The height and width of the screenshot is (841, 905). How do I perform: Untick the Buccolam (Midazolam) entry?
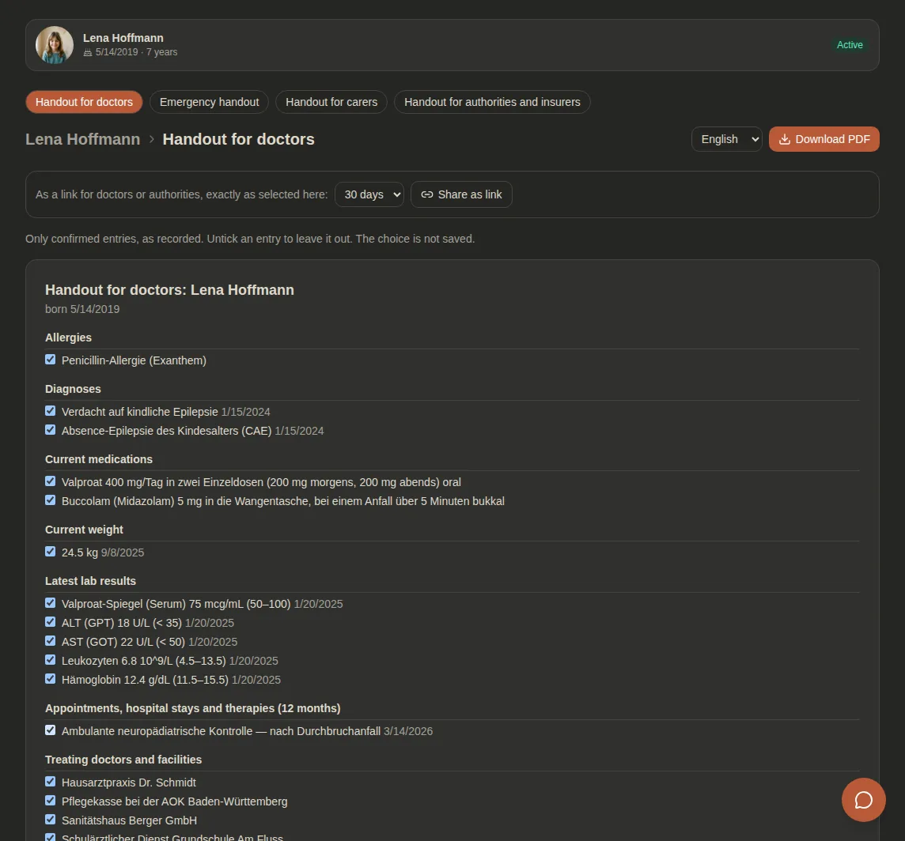point(50,500)
